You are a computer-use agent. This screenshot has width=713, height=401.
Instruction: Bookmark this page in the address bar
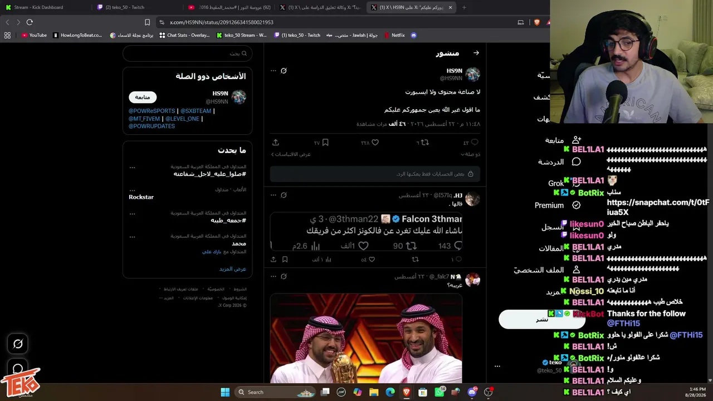click(147, 22)
